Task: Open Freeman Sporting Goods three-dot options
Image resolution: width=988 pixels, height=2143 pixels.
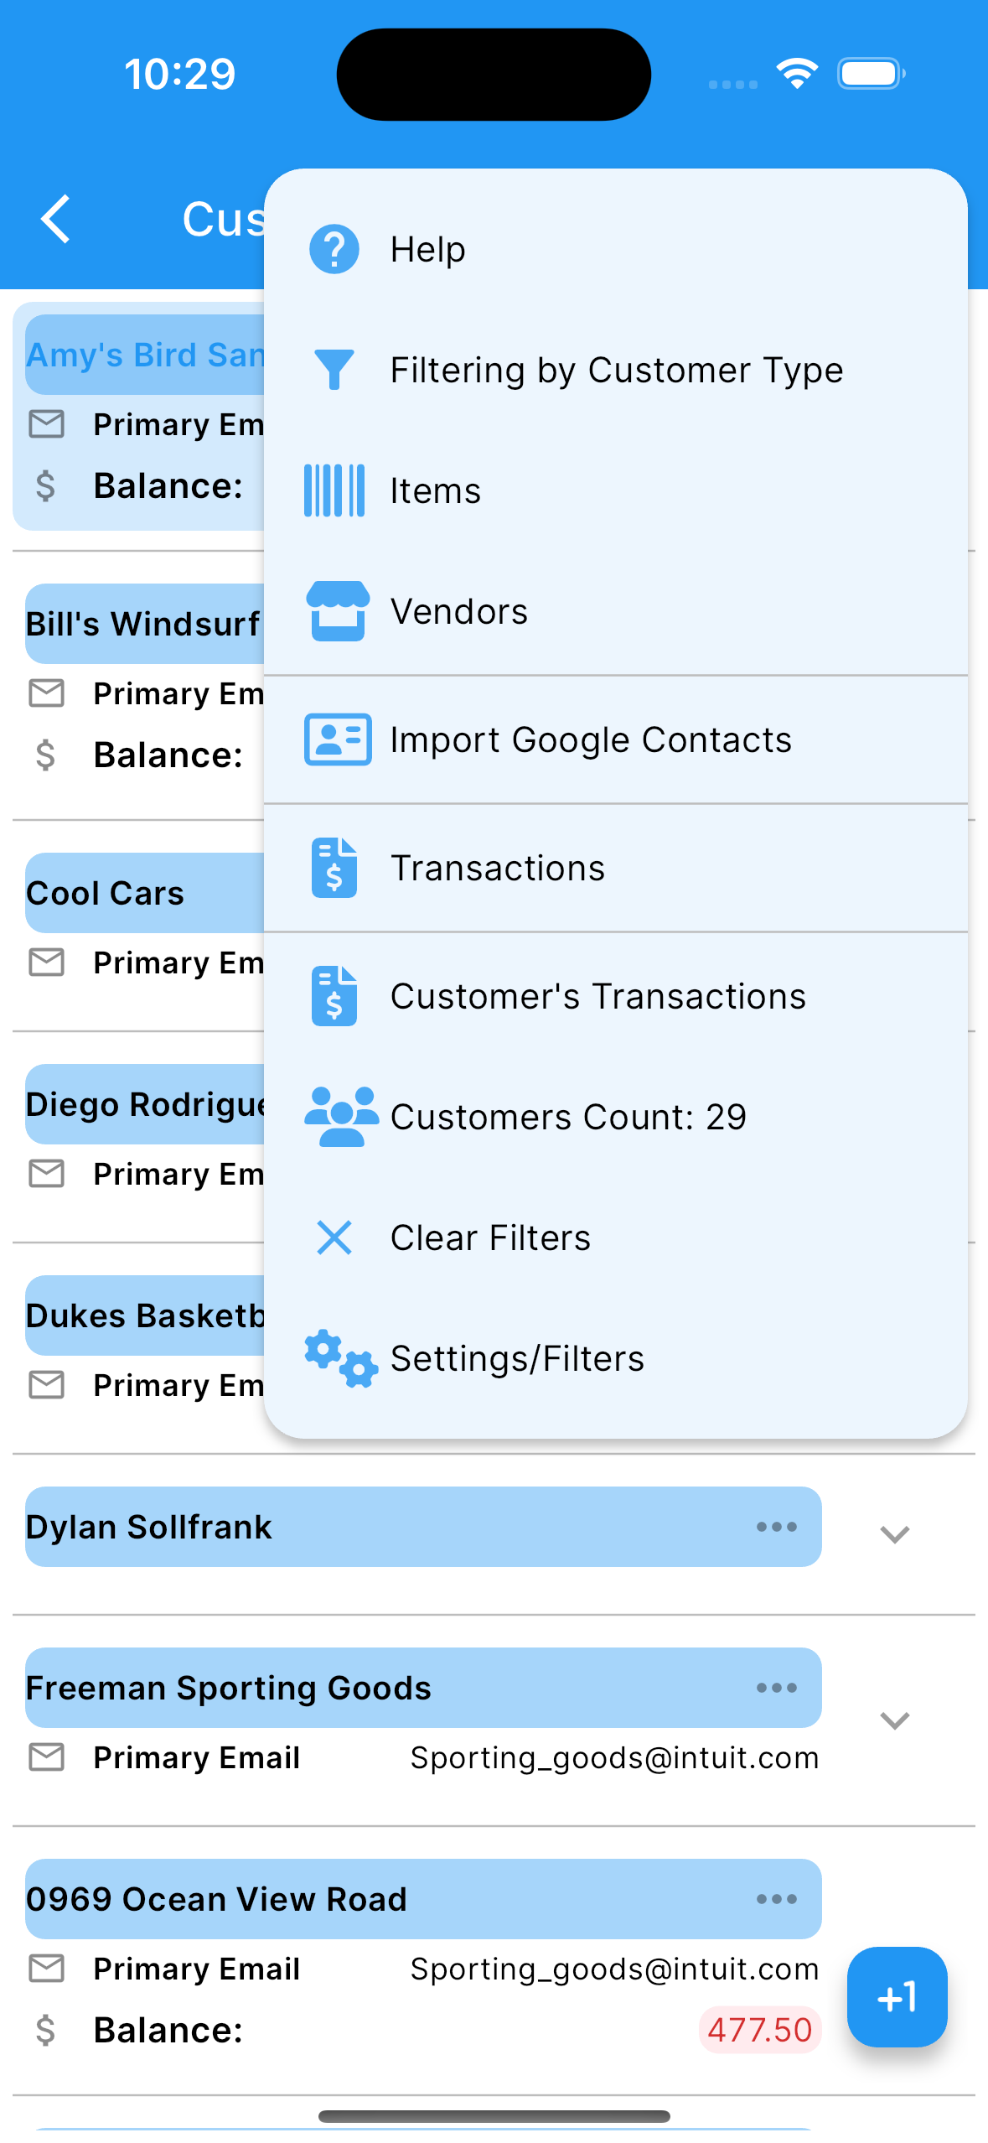Action: point(776,1688)
